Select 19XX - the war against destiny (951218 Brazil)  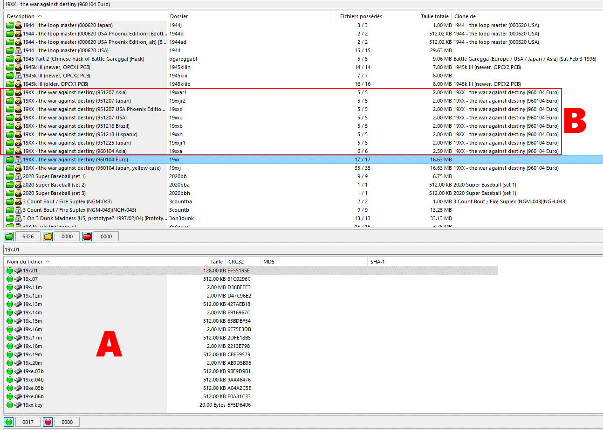click(x=76, y=126)
